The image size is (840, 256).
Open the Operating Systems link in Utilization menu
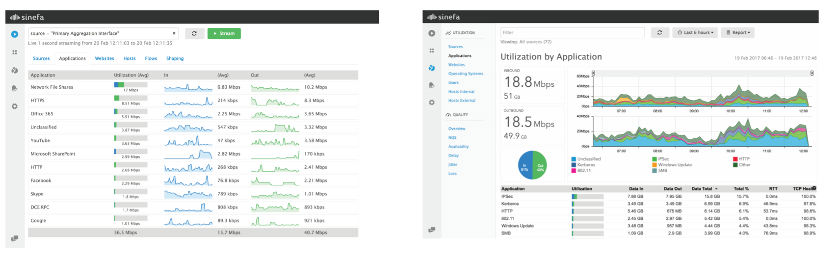(465, 74)
